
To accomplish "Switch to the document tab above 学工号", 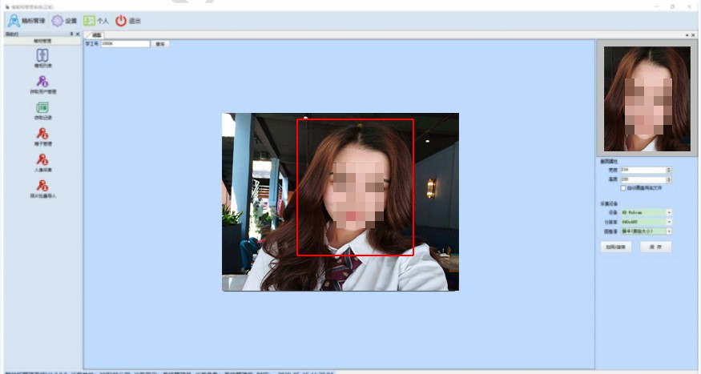I will coord(96,35).
